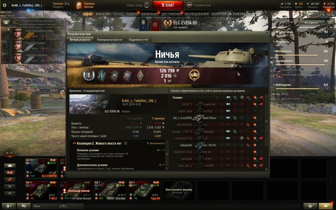Click the red В бой! button

(x=168, y=5)
